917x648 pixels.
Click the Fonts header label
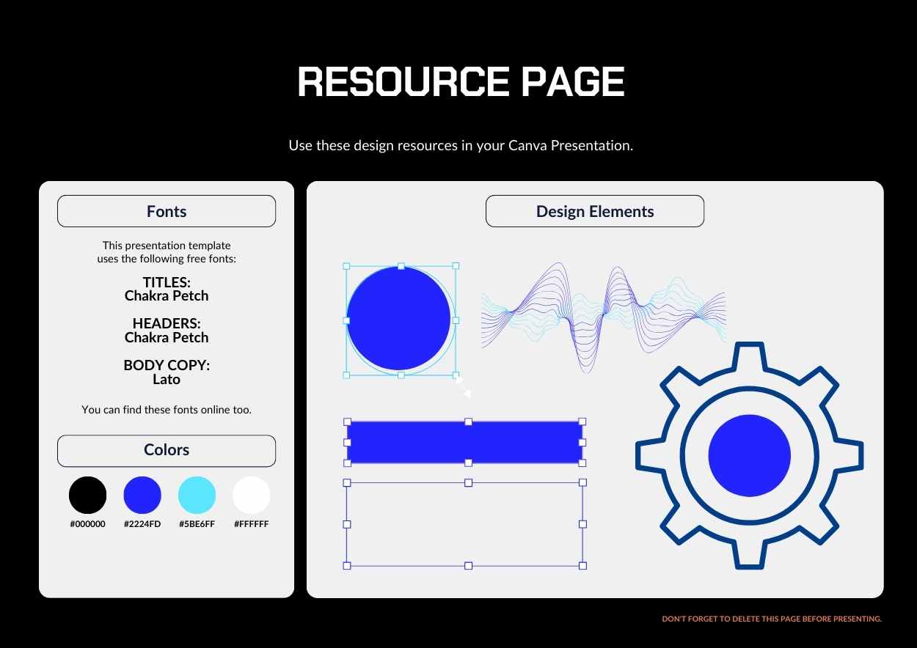click(167, 211)
